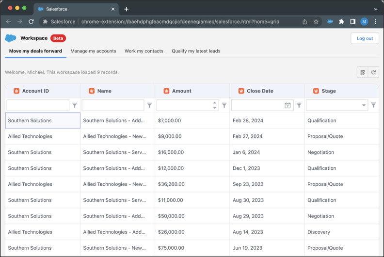The image size is (384, 257).
Task: Bookmark page with star icon
Action: coord(316,21)
